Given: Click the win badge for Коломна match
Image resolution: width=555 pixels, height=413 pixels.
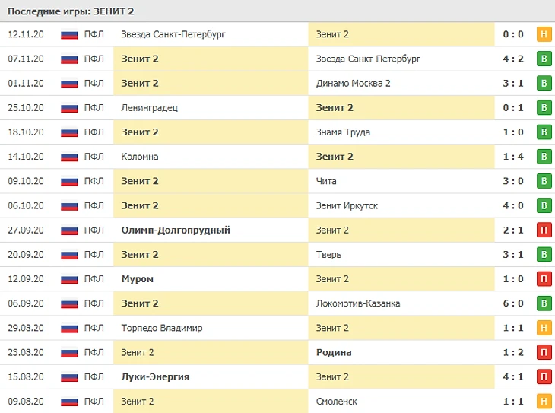Looking at the screenshot, I should click(544, 157).
